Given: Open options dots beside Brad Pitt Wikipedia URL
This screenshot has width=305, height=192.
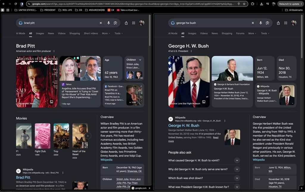Looking at the screenshot, I should [63, 173].
